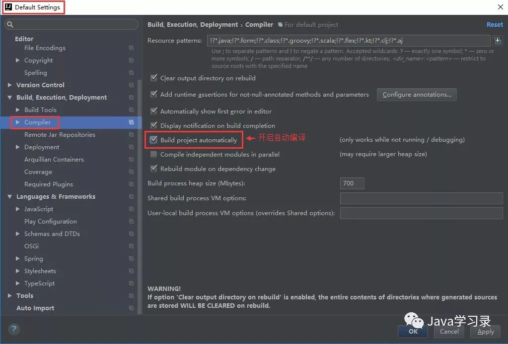Open Spelling settings page
This screenshot has height=344, width=508.
click(36, 73)
